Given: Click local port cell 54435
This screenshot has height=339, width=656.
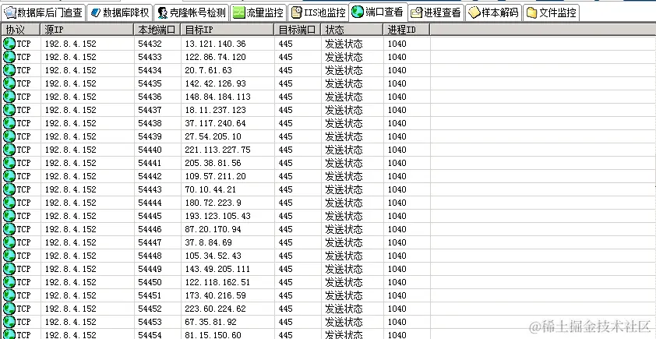Looking at the screenshot, I should pyautogui.click(x=150, y=83).
